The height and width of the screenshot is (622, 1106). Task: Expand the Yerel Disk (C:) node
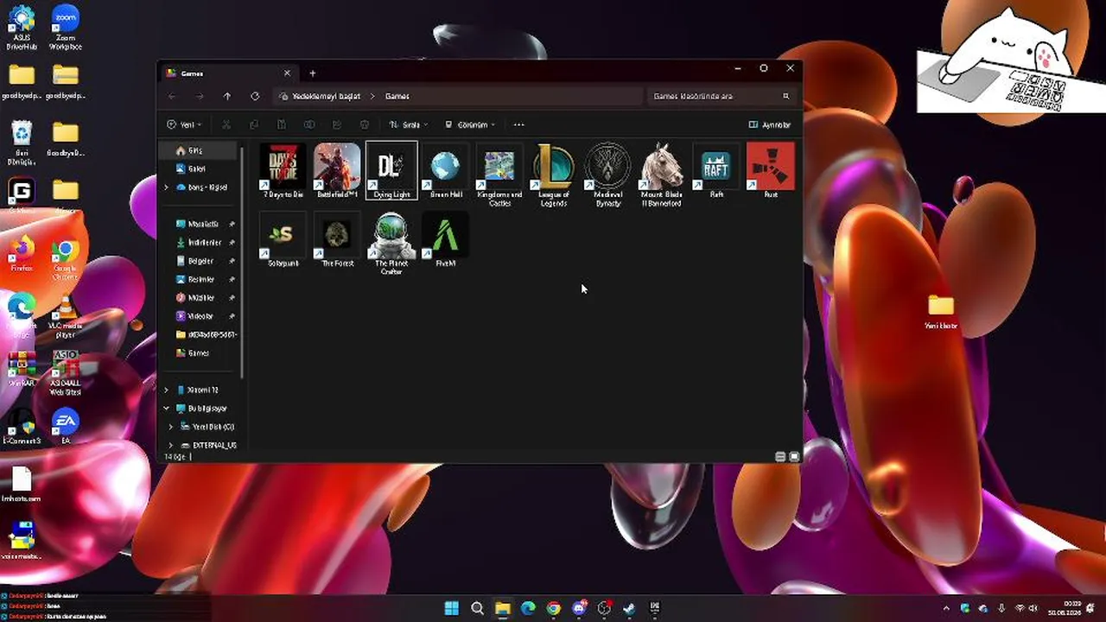(170, 427)
